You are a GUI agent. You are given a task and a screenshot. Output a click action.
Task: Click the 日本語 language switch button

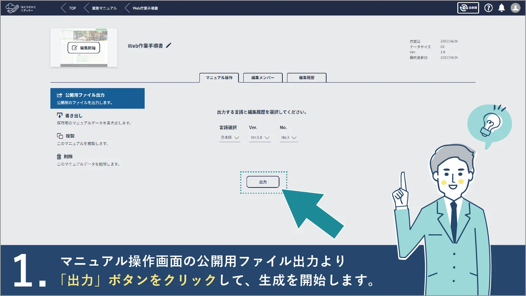468,8
